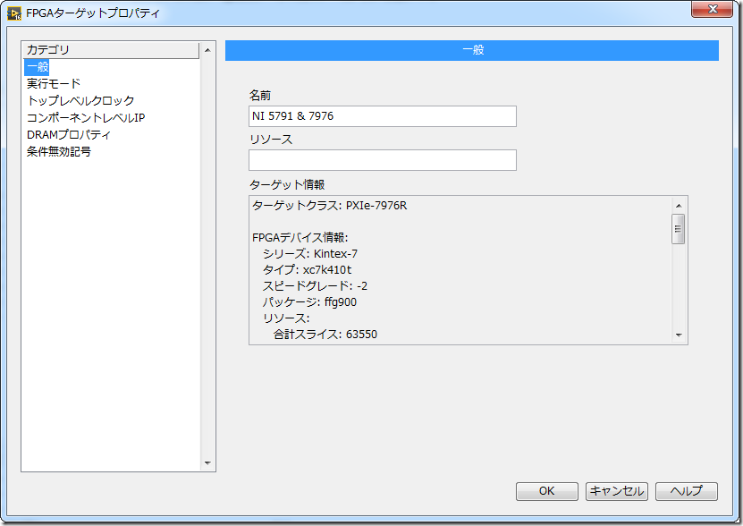Click the パッケージ: ffg900 line
The width and height of the screenshot is (743, 526).
[309, 302]
